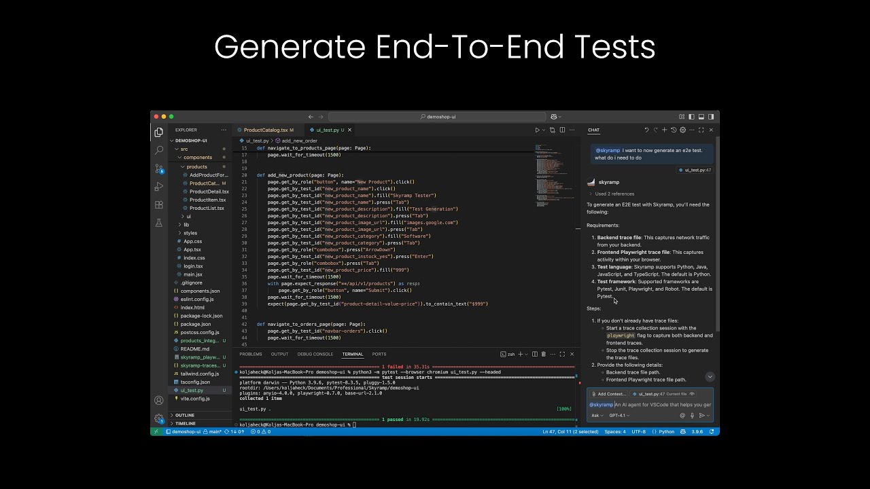Image resolution: width=870 pixels, height=489 pixels.
Task: Expand the OUTLINE section
Action: tap(185, 415)
